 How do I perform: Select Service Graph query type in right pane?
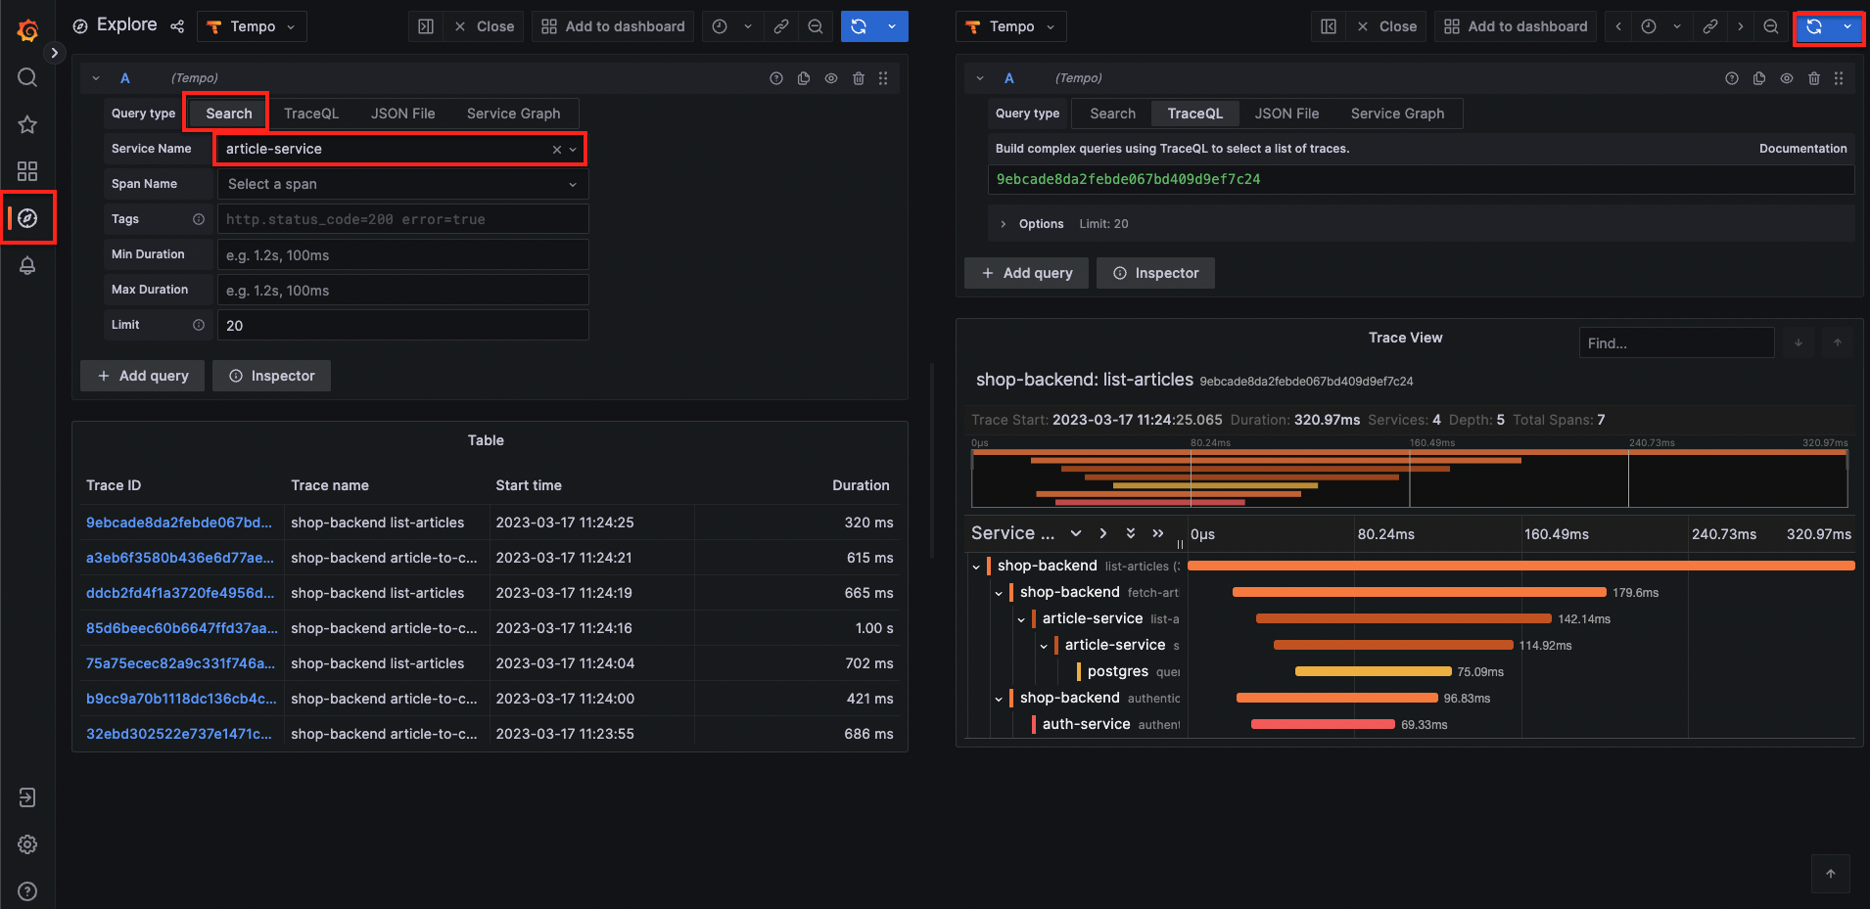point(1397,114)
